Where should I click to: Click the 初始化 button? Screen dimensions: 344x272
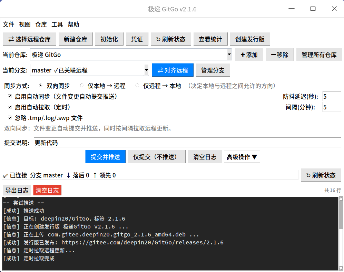point(109,39)
